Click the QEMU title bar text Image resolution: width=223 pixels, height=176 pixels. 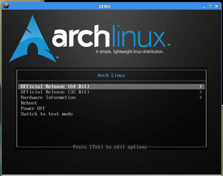[x=105, y=7]
